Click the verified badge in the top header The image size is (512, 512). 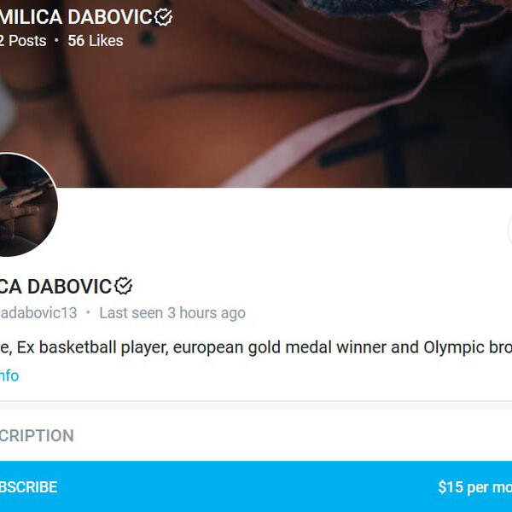tap(163, 17)
